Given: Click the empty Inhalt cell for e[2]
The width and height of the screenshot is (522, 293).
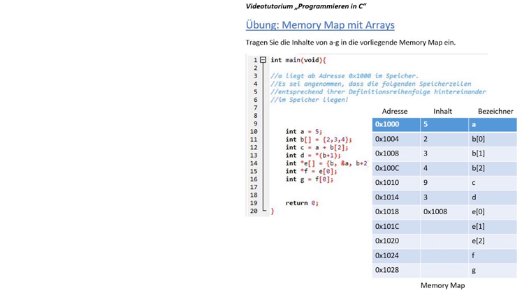Looking at the screenshot, I should coord(444,241).
